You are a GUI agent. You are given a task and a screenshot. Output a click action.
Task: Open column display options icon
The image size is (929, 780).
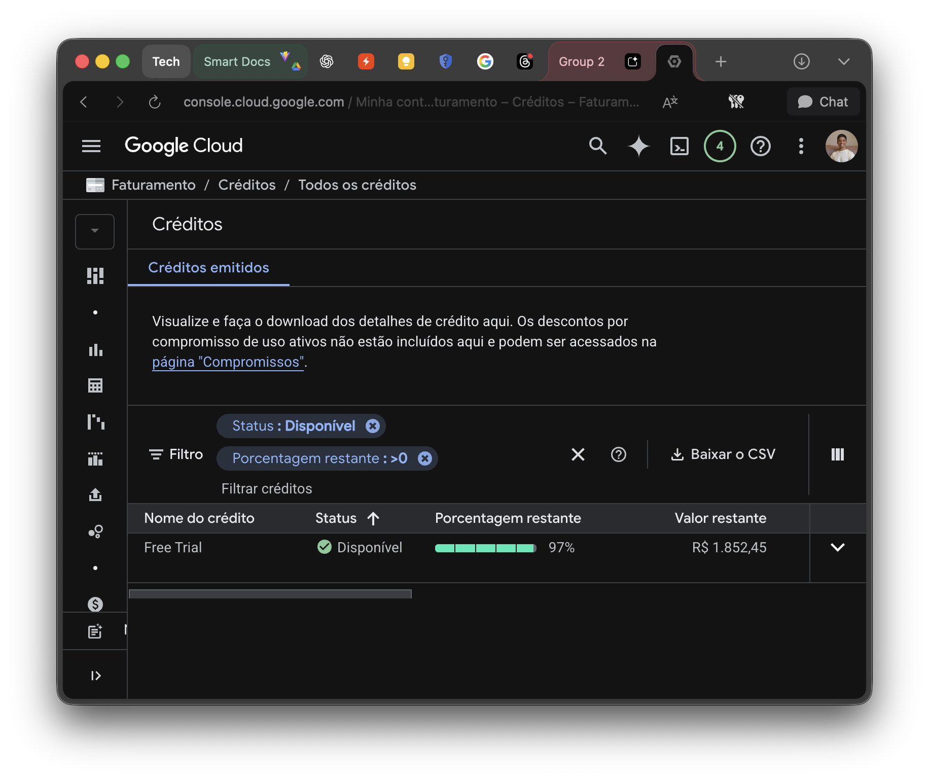pyautogui.click(x=838, y=454)
